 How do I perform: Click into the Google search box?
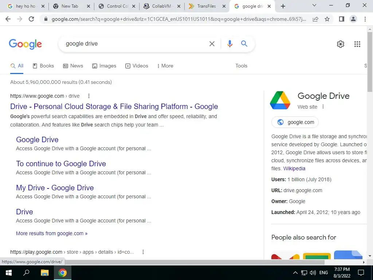(x=136, y=44)
